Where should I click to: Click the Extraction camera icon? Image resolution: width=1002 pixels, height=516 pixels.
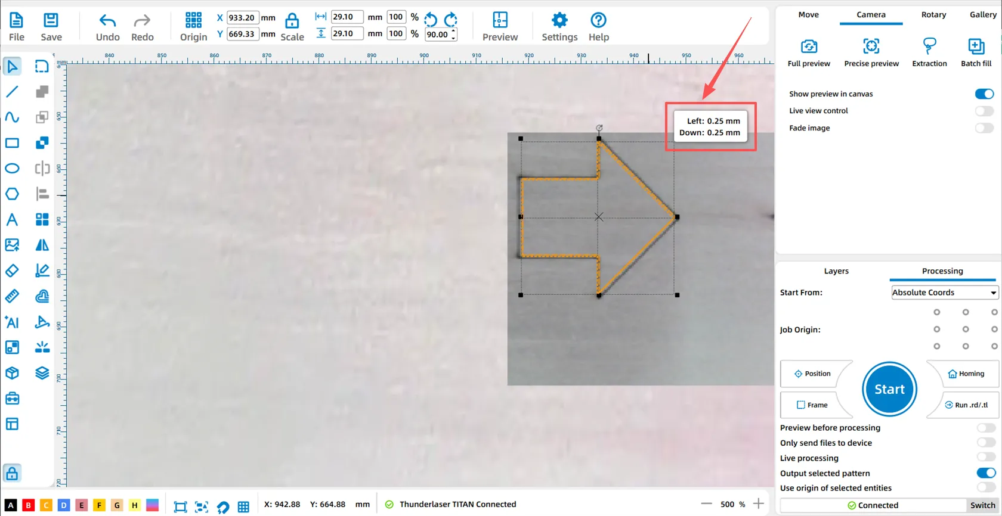point(929,46)
